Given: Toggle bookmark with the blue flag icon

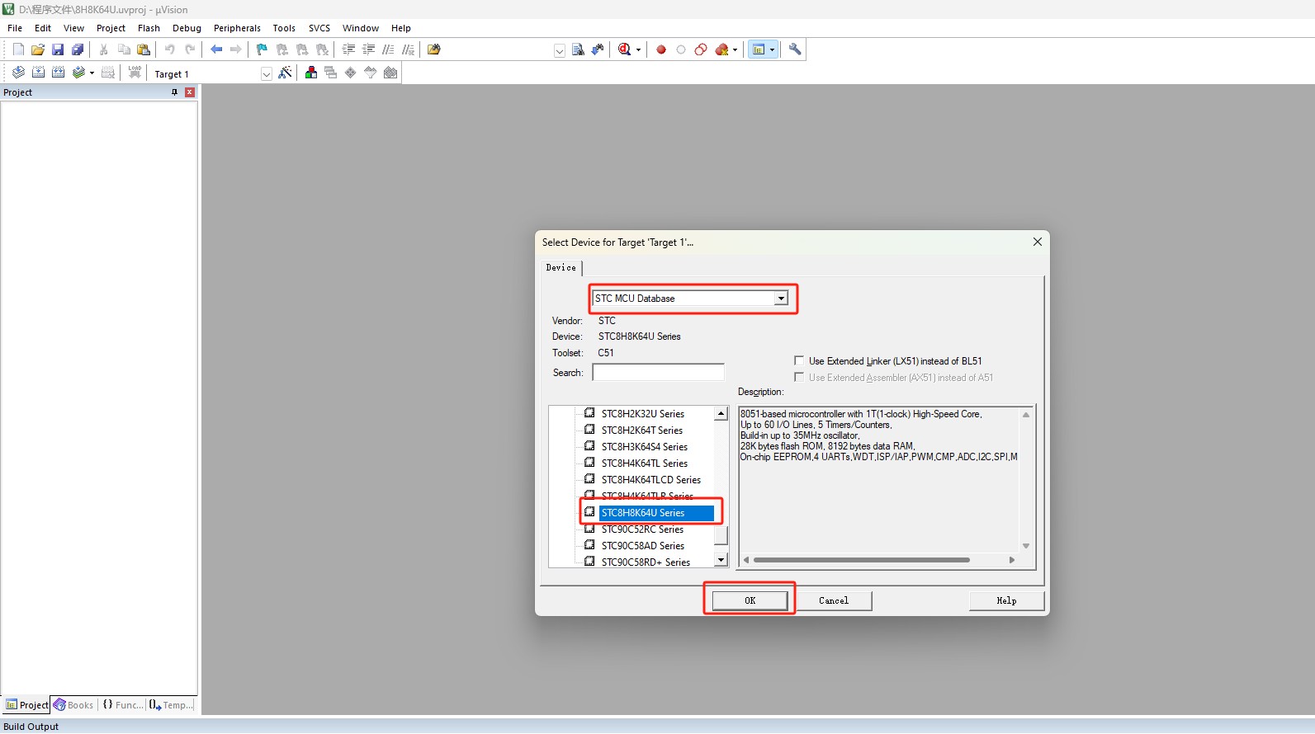Looking at the screenshot, I should pyautogui.click(x=262, y=49).
